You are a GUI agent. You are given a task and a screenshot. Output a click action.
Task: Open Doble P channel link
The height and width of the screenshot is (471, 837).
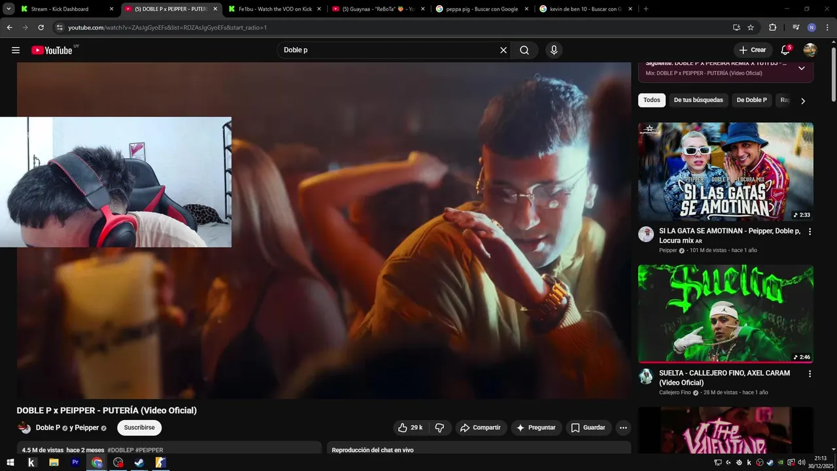48,428
